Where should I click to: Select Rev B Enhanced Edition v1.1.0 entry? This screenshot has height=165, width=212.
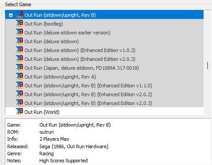click(x=88, y=86)
